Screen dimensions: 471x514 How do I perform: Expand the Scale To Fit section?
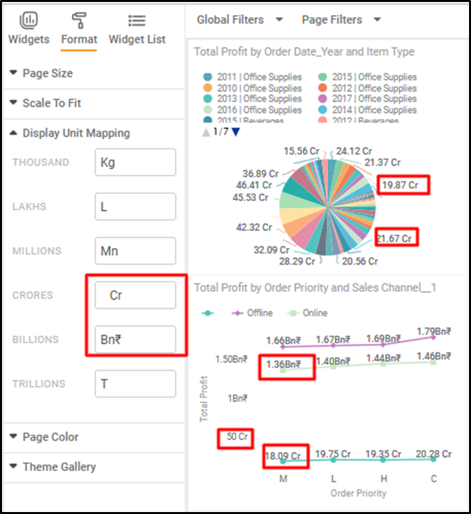click(94, 103)
